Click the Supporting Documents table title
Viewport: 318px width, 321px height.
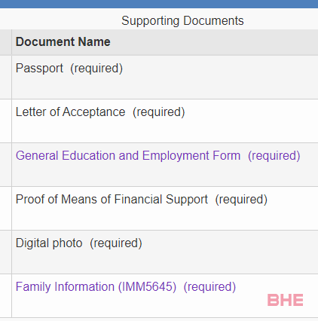coord(182,20)
